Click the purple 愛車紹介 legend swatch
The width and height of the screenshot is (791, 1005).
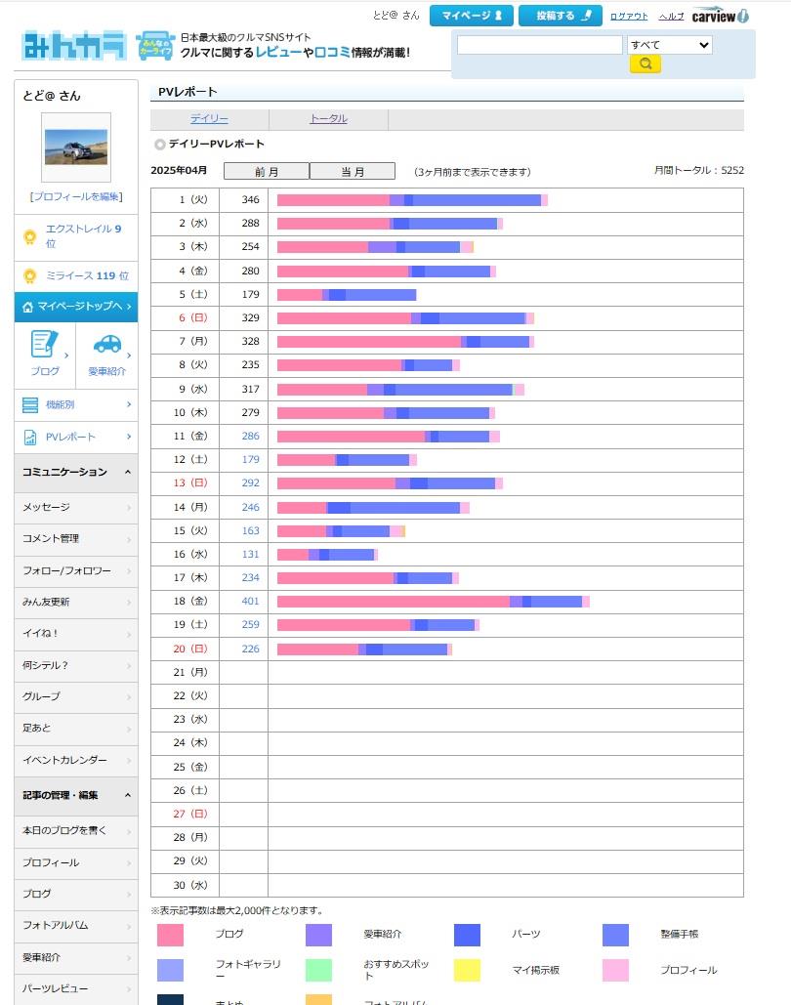coord(318,935)
